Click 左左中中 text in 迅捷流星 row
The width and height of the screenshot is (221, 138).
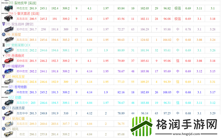(x=22, y=113)
